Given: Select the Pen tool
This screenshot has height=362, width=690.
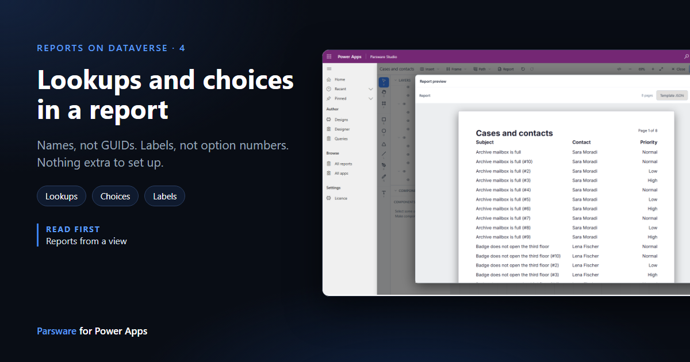Looking at the screenshot, I should click(384, 165).
